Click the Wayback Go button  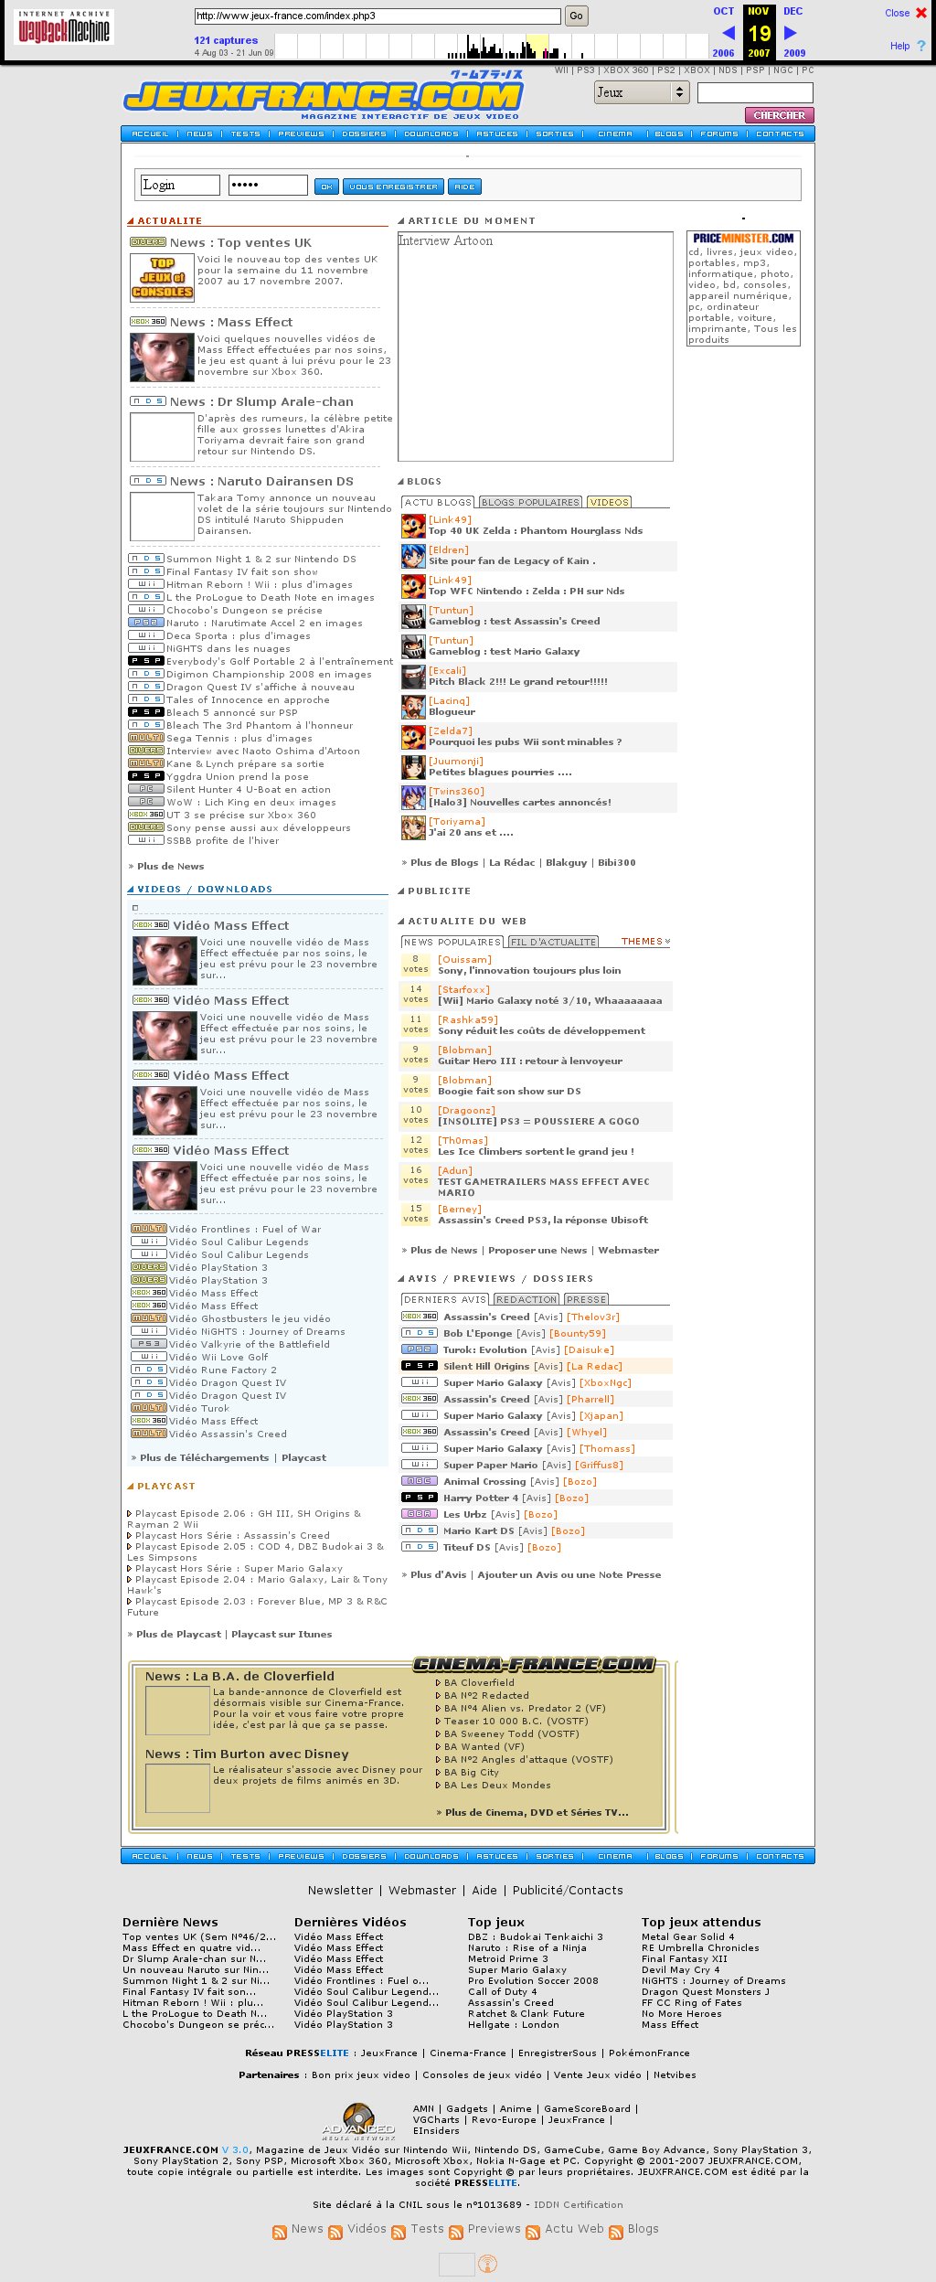(x=576, y=16)
